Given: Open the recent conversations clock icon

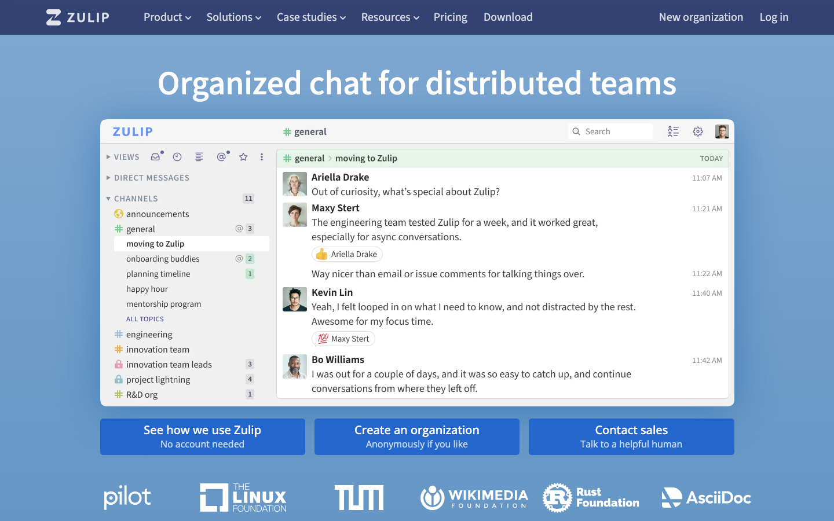Looking at the screenshot, I should point(177,157).
